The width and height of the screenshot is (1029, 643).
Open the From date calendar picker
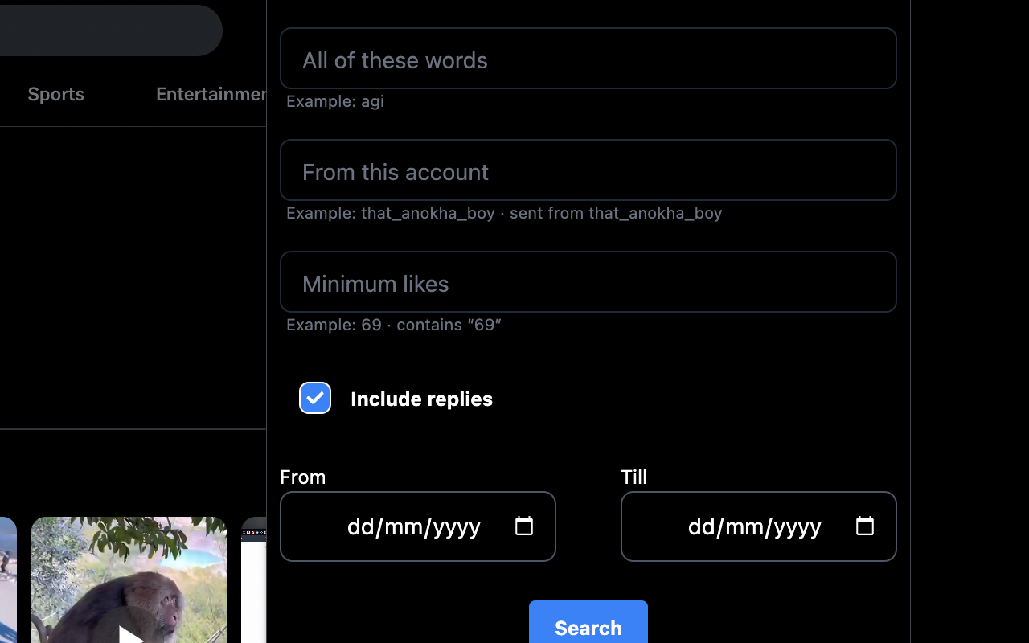click(524, 526)
